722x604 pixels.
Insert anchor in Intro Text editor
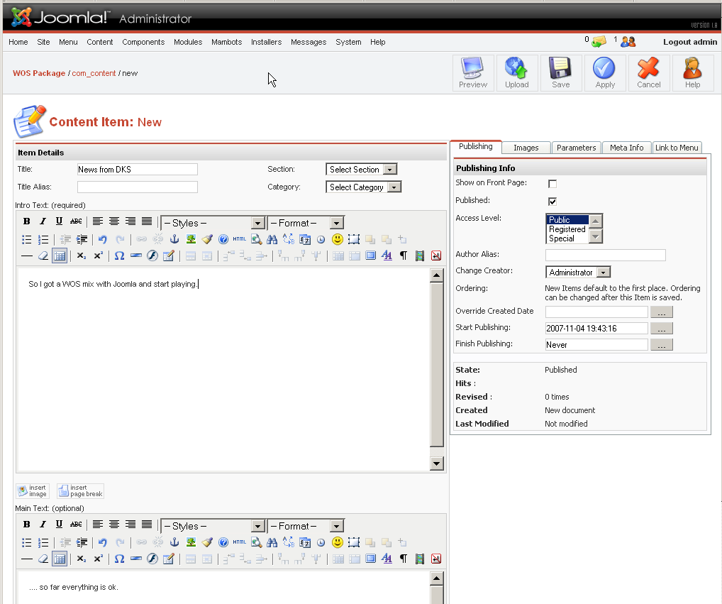point(174,239)
